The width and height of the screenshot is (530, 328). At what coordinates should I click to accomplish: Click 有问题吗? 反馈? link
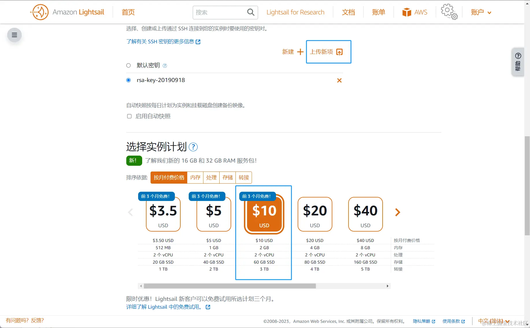tap(25, 320)
